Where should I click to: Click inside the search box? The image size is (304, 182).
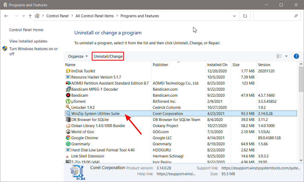275,16
